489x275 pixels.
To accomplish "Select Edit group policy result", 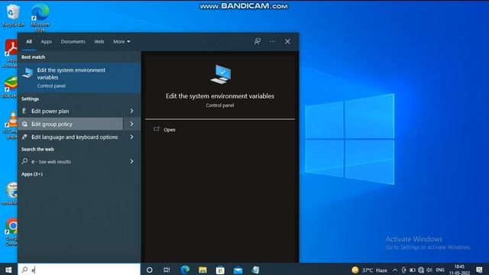I will [70, 124].
